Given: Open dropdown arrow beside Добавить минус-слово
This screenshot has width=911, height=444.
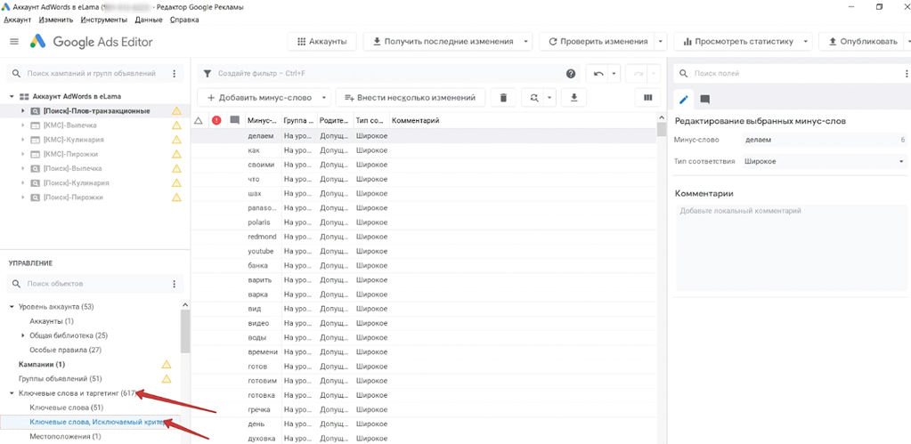Looking at the screenshot, I should [325, 98].
